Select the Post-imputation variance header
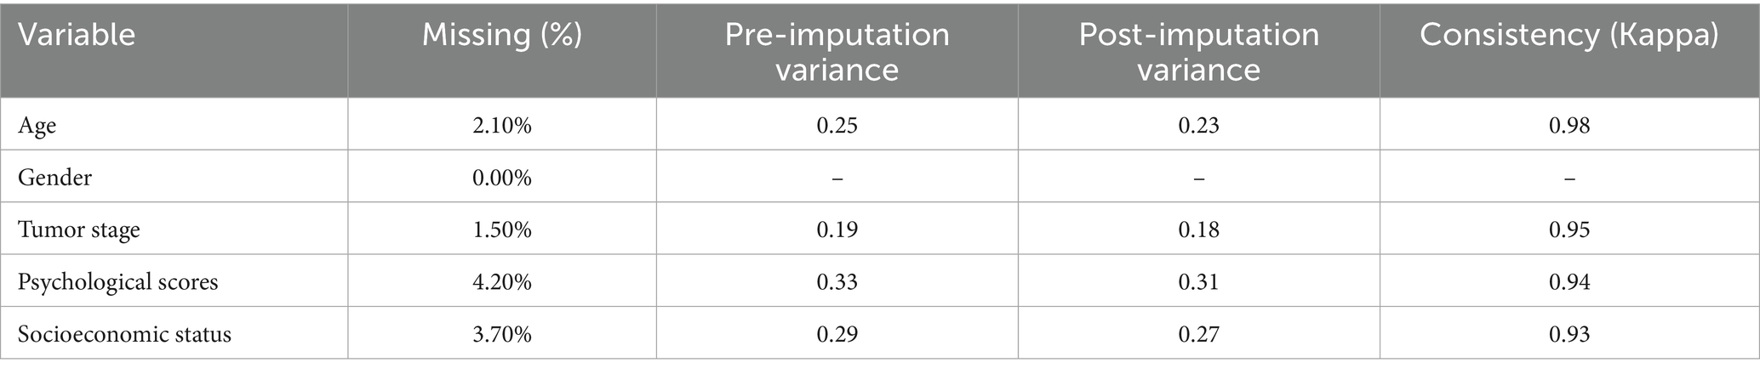Image resolution: width=1760 pixels, height=374 pixels. coord(1198,51)
